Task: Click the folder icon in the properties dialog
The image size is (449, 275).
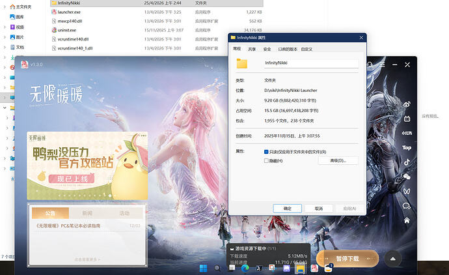Action: click(242, 63)
